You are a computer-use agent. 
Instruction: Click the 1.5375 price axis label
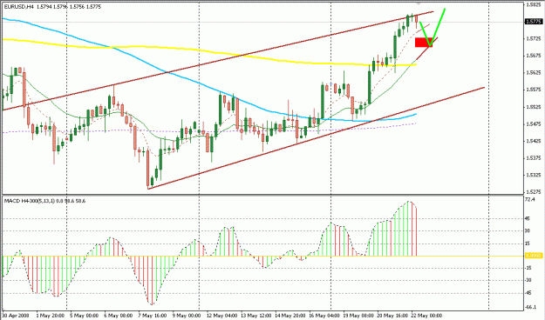534,158
